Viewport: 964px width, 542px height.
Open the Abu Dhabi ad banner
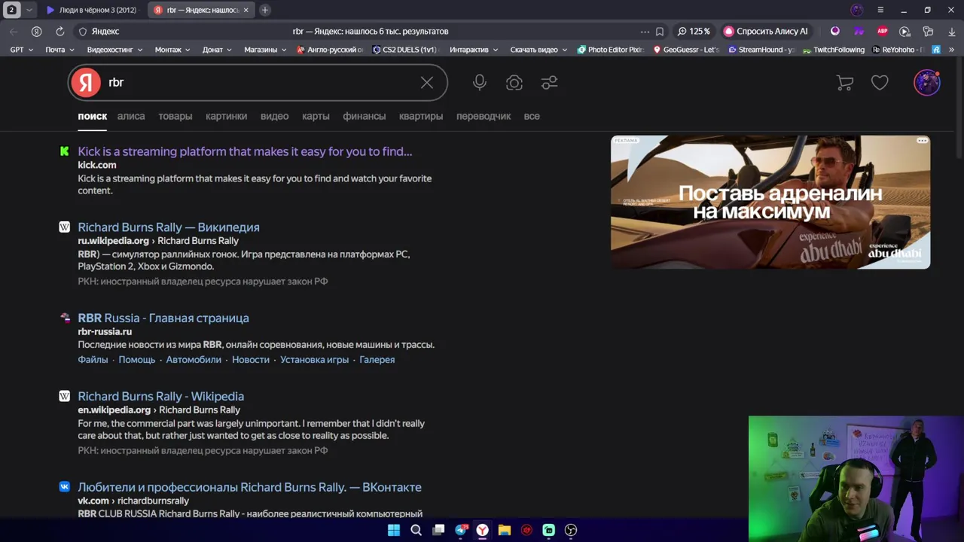pyautogui.click(x=770, y=202)
